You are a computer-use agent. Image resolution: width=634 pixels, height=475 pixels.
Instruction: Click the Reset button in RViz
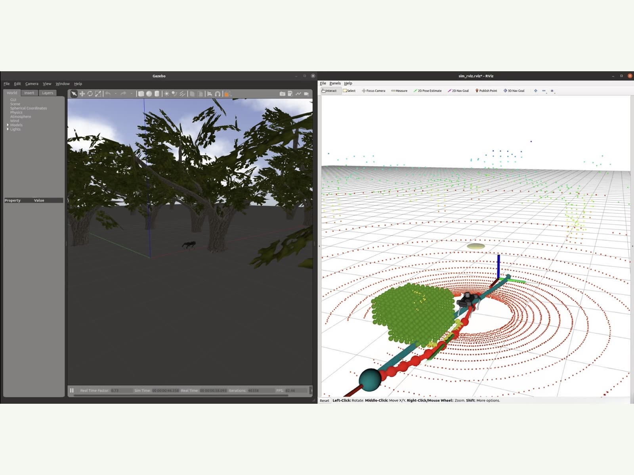(x=324, y=401)
